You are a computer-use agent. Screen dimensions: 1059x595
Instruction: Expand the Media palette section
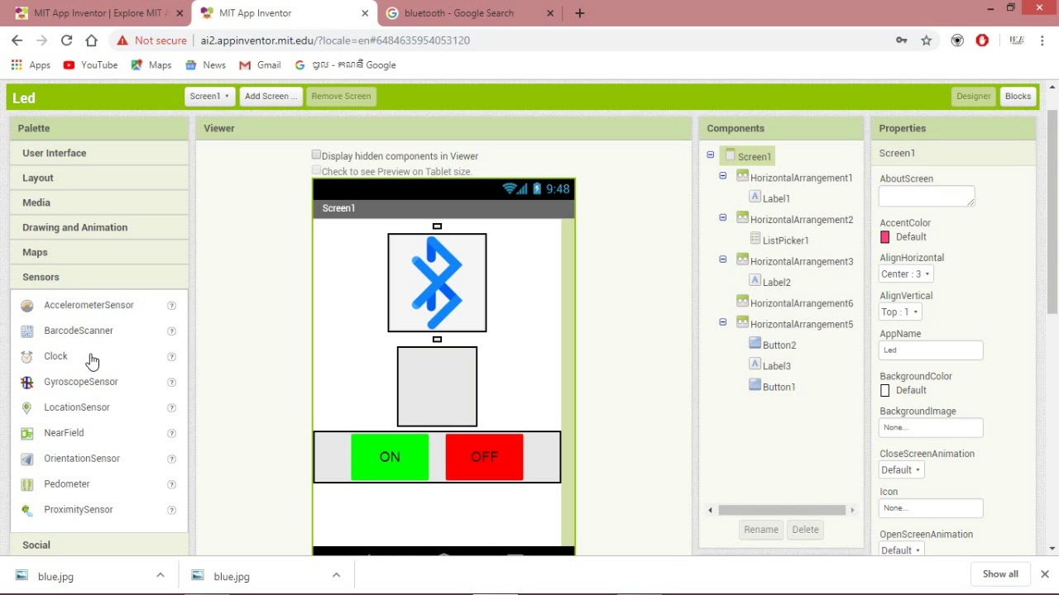tap(99, 202)
